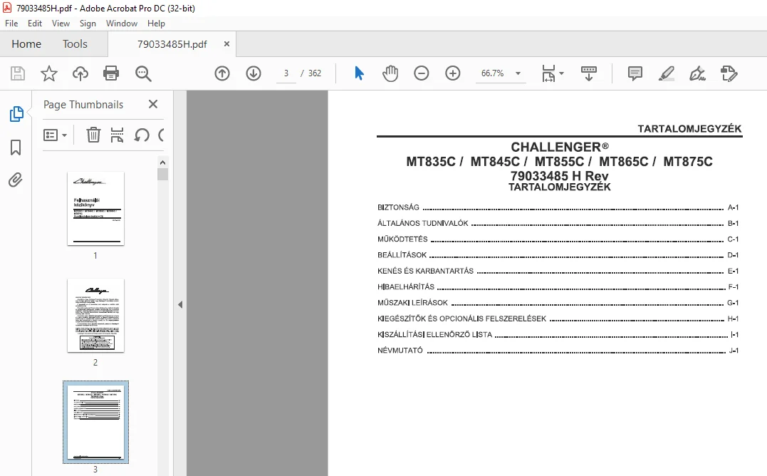Switch to the Tools tab
767x476 pixels.
[75, 44]
